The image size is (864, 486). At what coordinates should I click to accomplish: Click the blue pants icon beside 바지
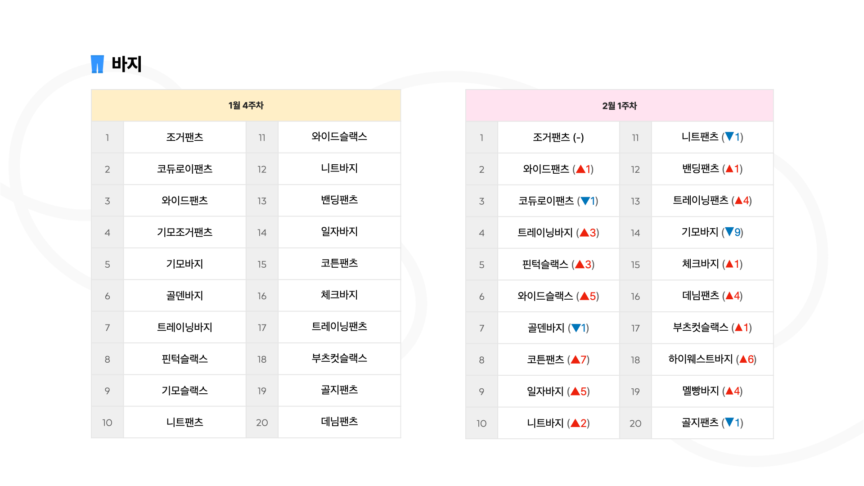point(97,64)
